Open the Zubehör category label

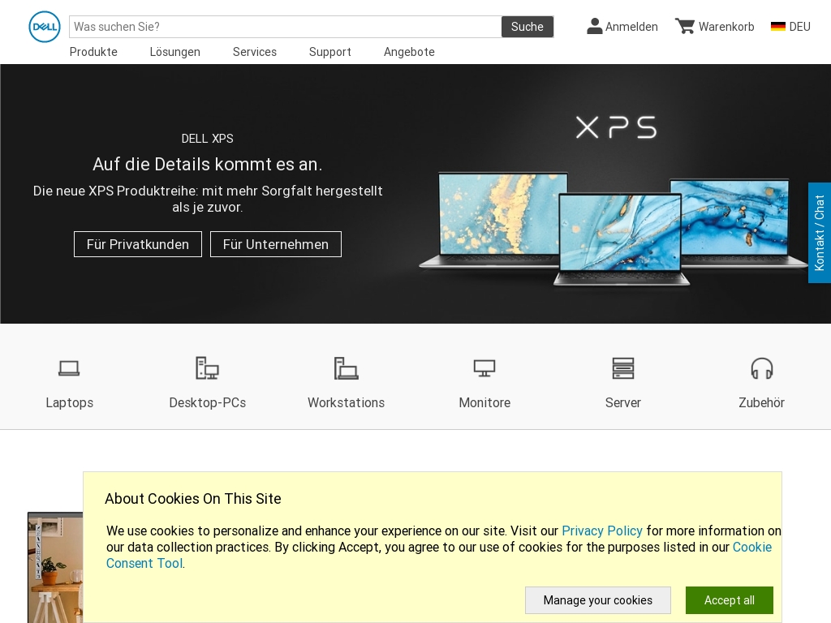761,402
